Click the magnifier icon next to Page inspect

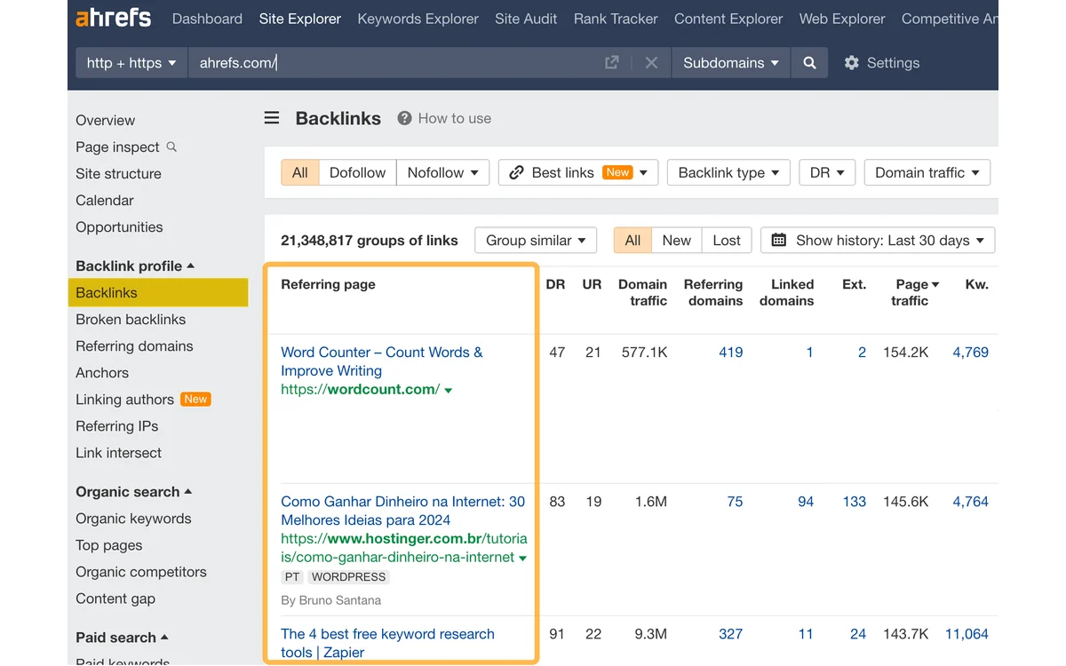pyautogui.click(x=171, y=147)
